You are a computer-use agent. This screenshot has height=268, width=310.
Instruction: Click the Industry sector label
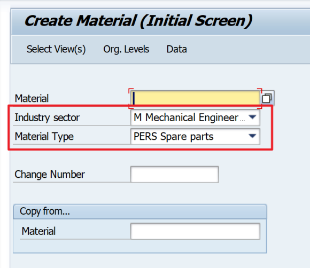tap(47, 117)
